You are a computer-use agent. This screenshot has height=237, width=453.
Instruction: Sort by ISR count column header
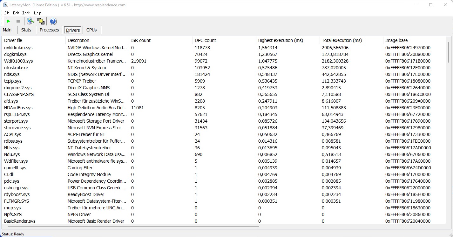point(161,40)
